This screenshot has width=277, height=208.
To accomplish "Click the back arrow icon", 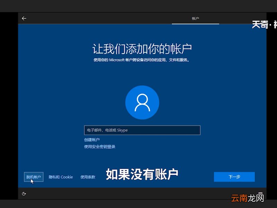I will tap(24, 18).
